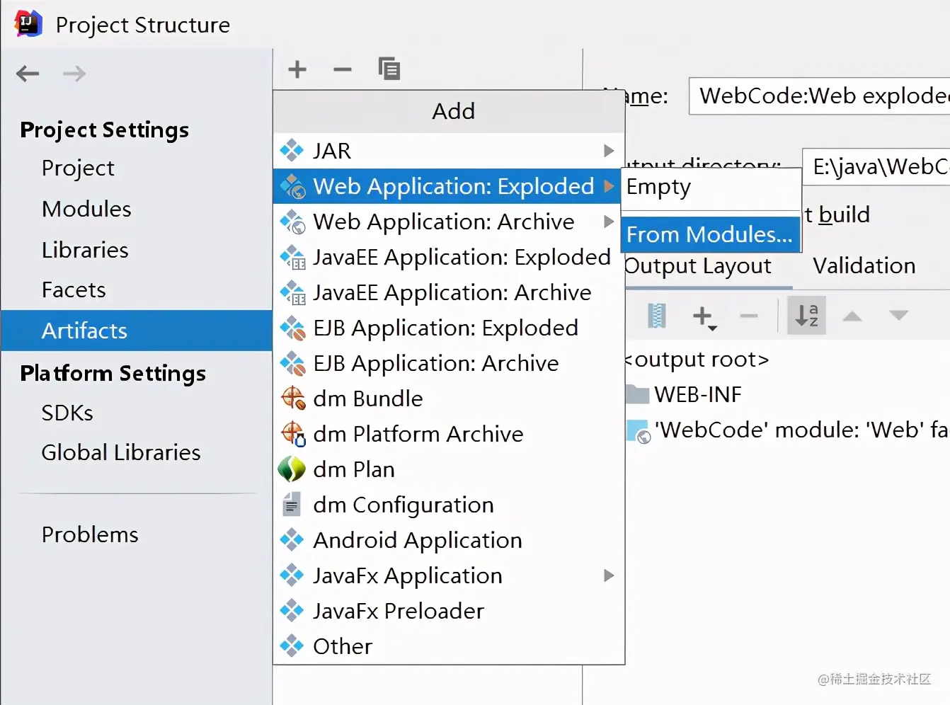Open Modules settings
950x705 pixels.
(86, 209)
